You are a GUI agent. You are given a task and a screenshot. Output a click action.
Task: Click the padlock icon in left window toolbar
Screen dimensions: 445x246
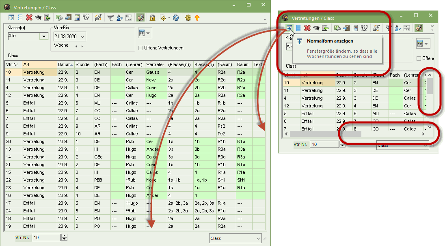152,17
